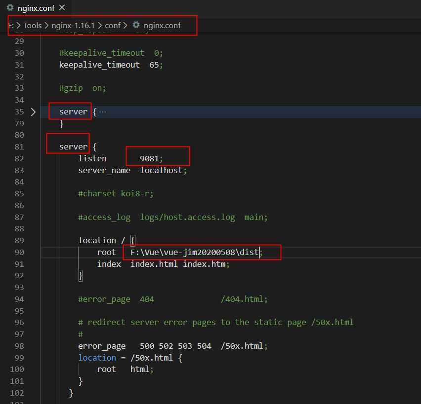Open the F: drive breadcrumb
Screen dimensions: 421x404
coord(11,26)
